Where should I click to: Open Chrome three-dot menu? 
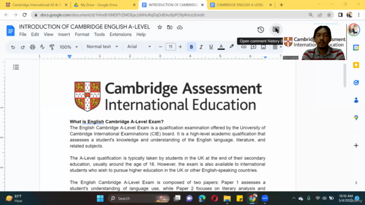point(359,15)
